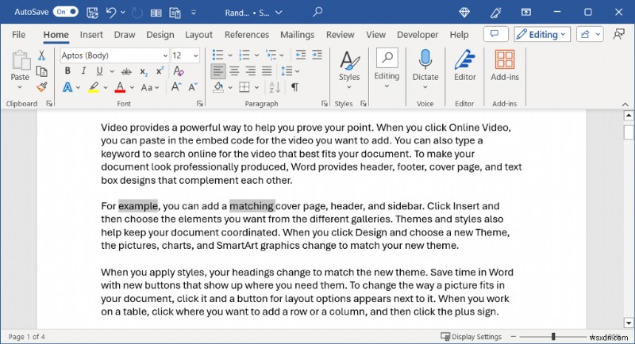This screenshot has width=635, height=344.
Task: Show paragraph marks pilcrow
Action: click(x=294, y=87)
